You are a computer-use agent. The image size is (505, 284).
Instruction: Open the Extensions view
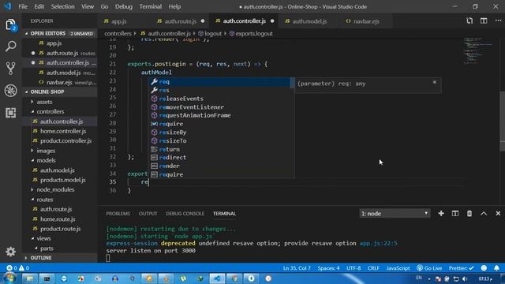pos(10,112)
